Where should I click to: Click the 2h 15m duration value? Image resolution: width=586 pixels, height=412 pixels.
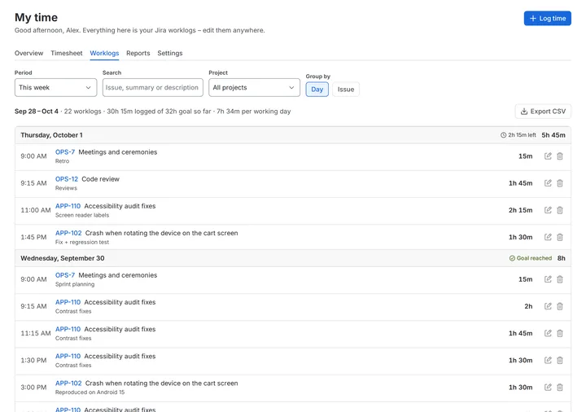click(521, 210)
